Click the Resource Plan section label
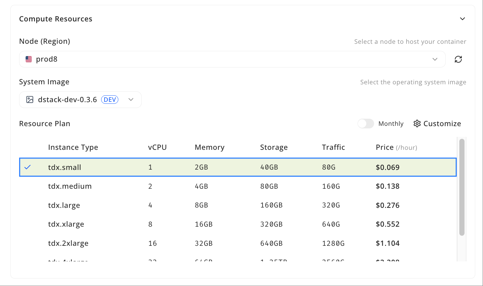The height and width of the screenshot is (286, 483). click(44, 124)
